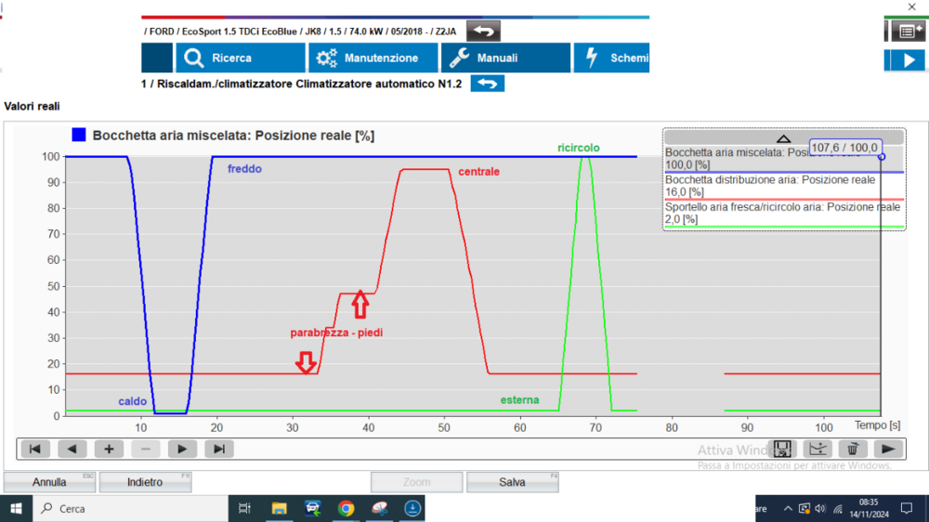Click the plus zoom-in icon
This screenshot has width=929, height=522.
109,449
